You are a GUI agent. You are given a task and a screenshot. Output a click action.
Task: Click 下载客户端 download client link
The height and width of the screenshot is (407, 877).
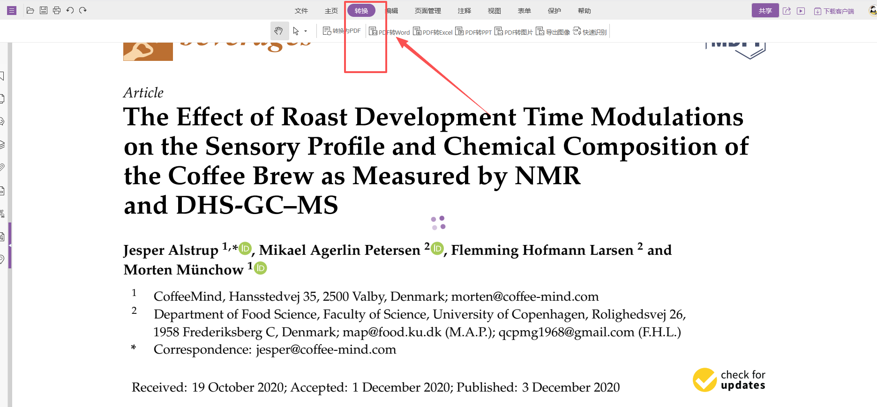[834, 11]
